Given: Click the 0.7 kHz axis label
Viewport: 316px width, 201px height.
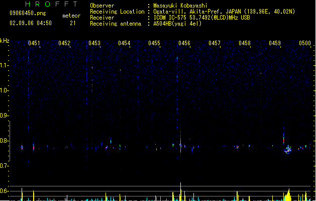Looking at the screenshot, I should pyautogui.click(x=4, y=166).
